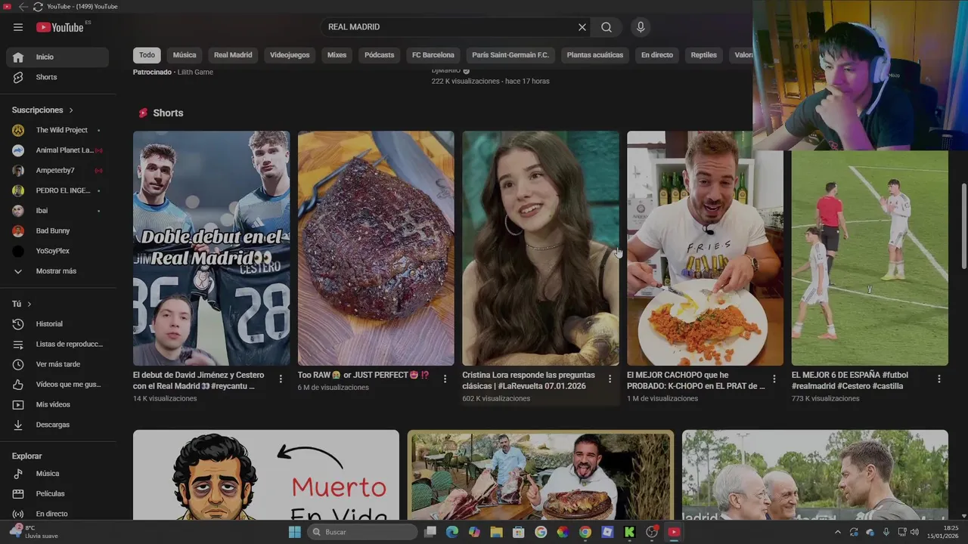Open Animal Planet subscription
The width and height of the screenshot is (968, 544).
pyautogui.click(x=57, y=150)
